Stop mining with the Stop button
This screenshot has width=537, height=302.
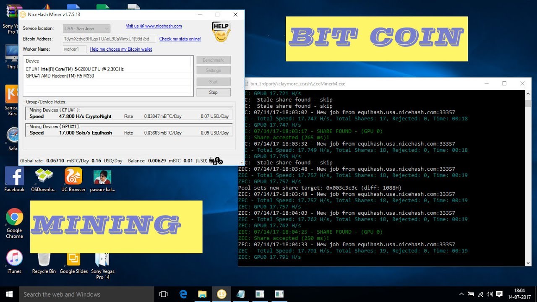coord(213,92)
